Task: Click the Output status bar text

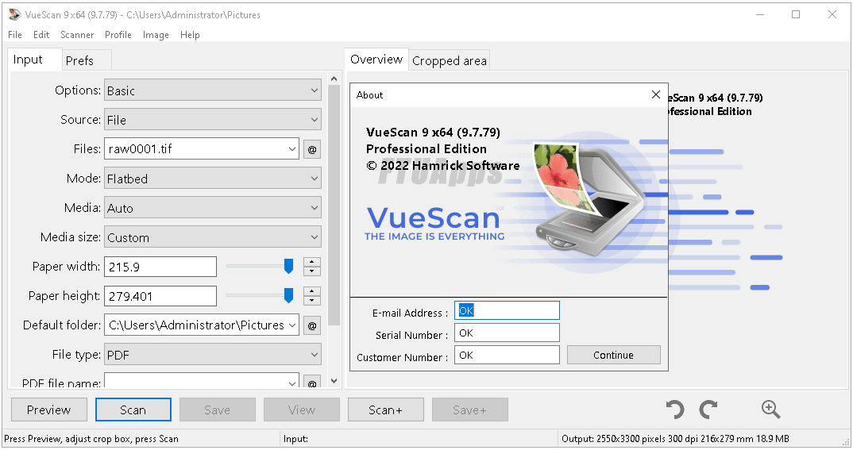Action: [x=675, y=439]
